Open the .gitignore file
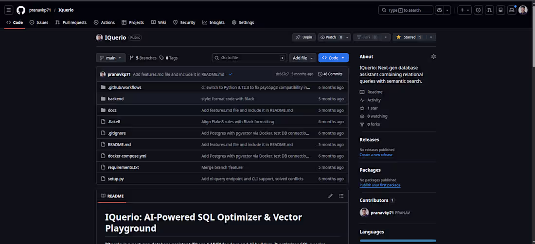 (x=117, y=133)
